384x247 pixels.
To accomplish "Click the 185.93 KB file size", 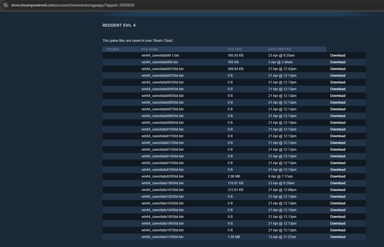I will click(236, 55).
